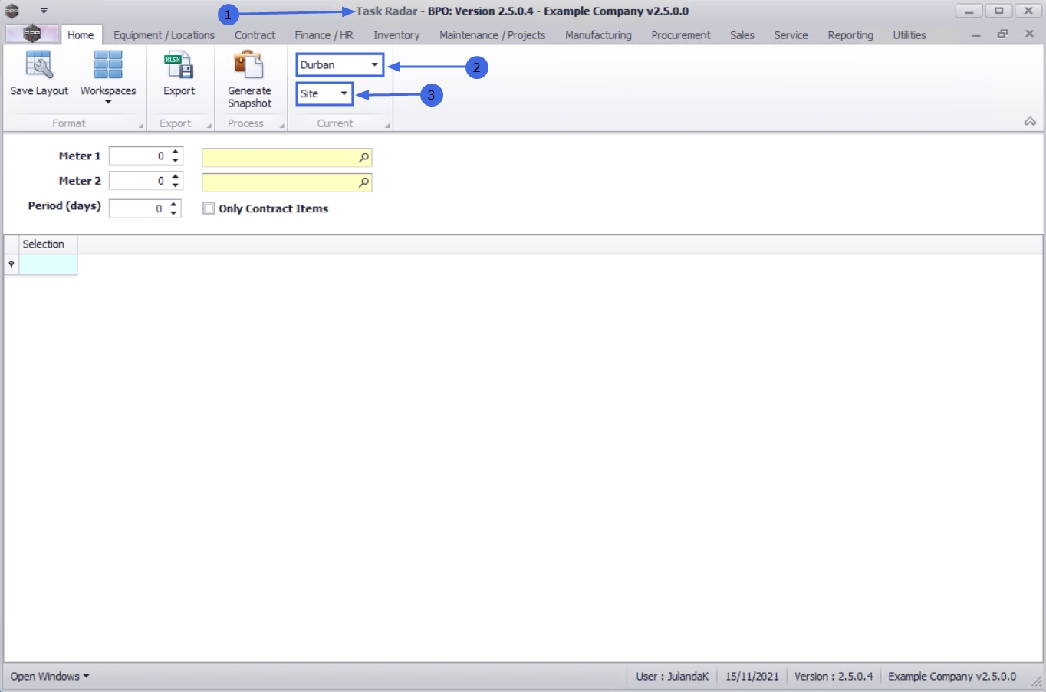Click the User : JulandaK status entry
Image resolution: width=1046 pixels, height=692 pixels.
tap(672, 677)
